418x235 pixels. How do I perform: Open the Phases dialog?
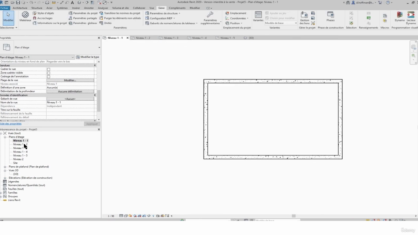(330, 16)
